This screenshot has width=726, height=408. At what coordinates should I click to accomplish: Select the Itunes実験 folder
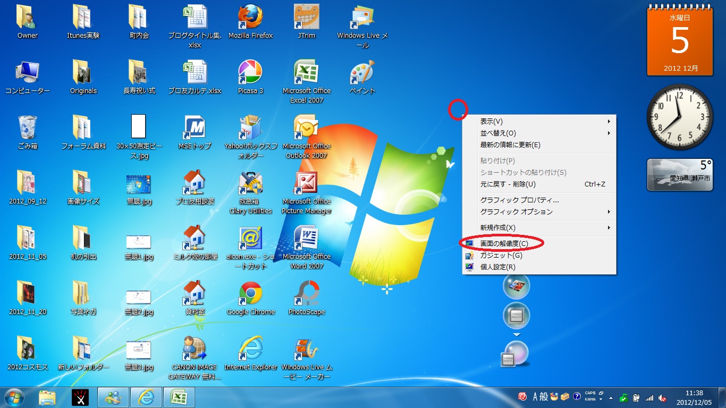click(83, 22)
